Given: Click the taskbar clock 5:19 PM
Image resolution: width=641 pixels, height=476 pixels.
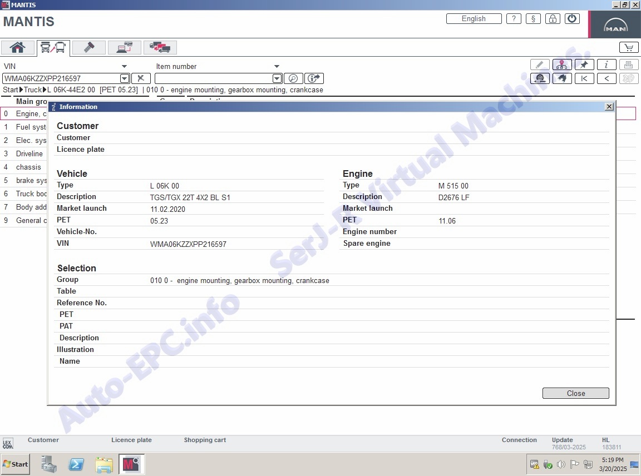Looking at the screenshot, I should click(x=613, y=460).
